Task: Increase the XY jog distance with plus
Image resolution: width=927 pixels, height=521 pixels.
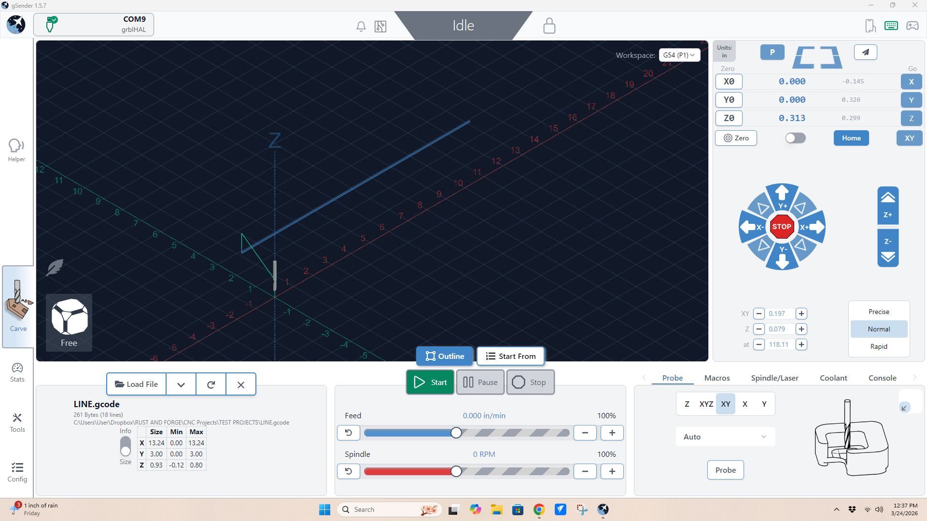Action: [801, 314]
